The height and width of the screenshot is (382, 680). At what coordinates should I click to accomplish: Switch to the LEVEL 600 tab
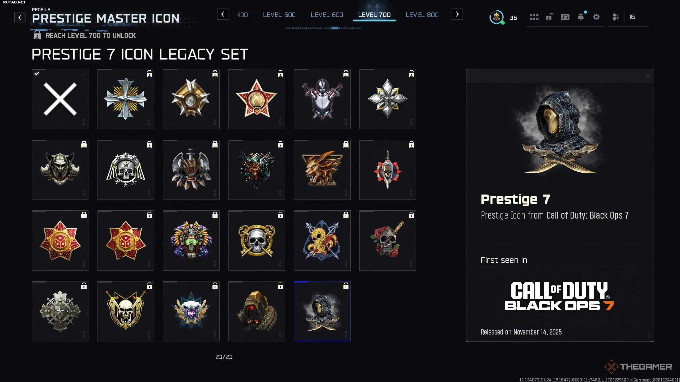(x=327, y=15)
